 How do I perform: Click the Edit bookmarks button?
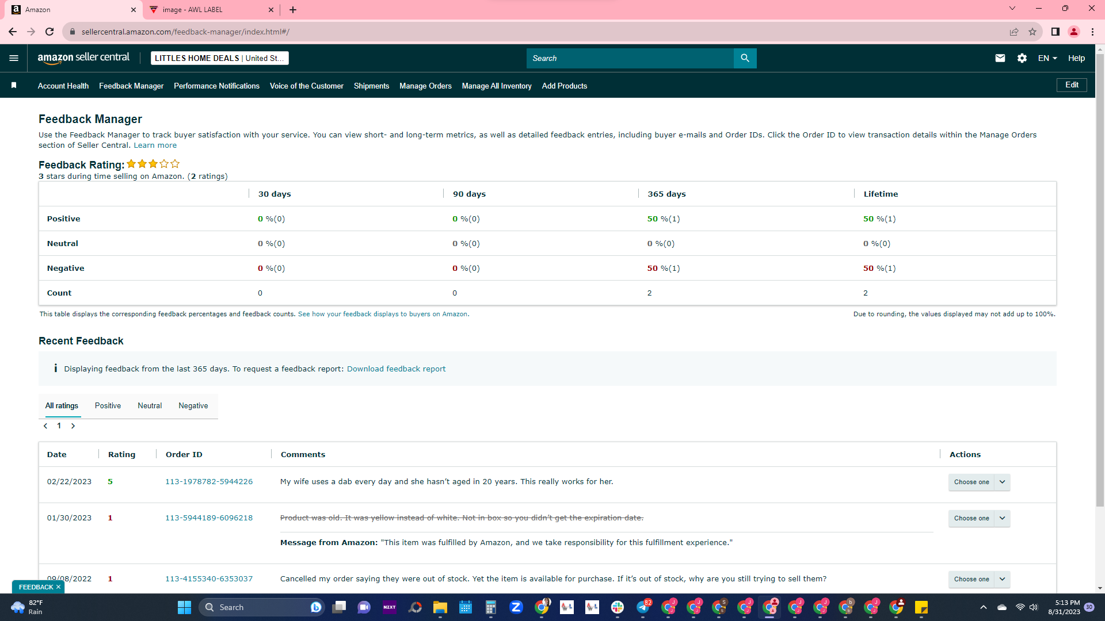(1072, 85)
